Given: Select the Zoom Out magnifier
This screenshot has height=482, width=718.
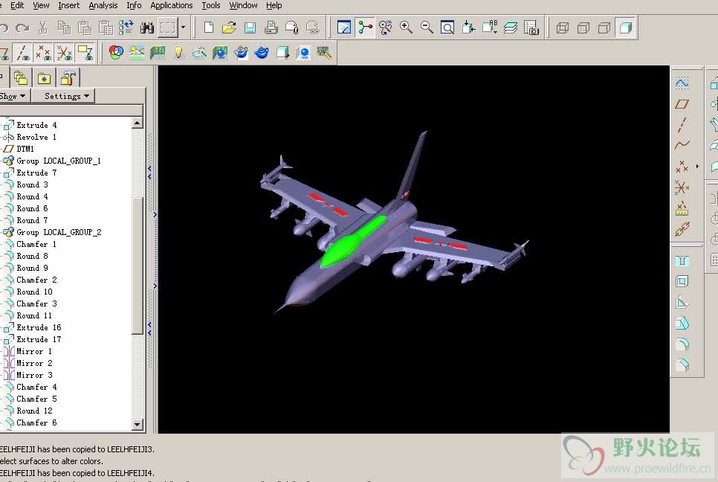Looking at the screenshot, I should point(427,28).
